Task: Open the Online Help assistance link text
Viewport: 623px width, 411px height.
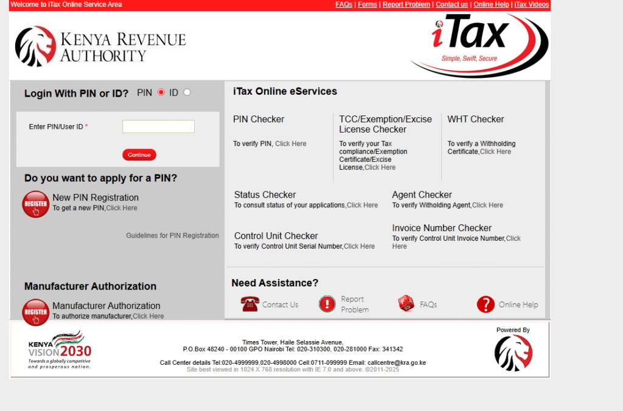Action: coord(518,305)
